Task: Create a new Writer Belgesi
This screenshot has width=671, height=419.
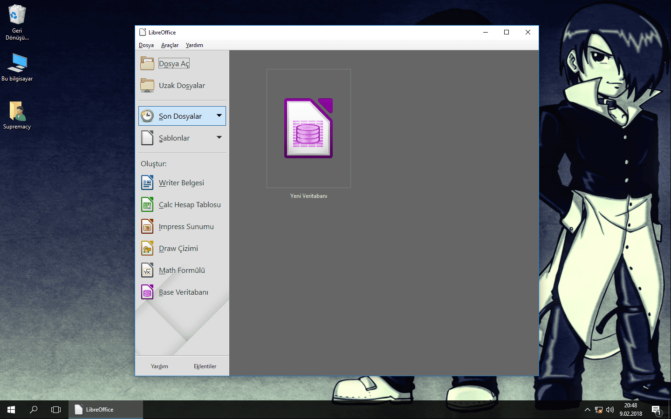Action: [x=182, y=182]
